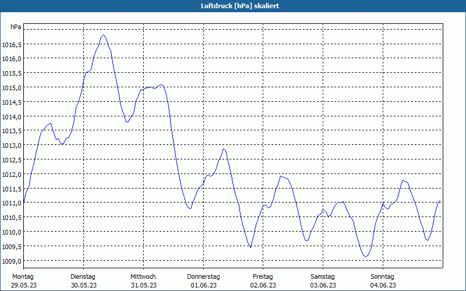Image resolution: width=466 pixels, height=291 pixels.
Task: Select the 1010,0 axis value
Action: [12, 232]
